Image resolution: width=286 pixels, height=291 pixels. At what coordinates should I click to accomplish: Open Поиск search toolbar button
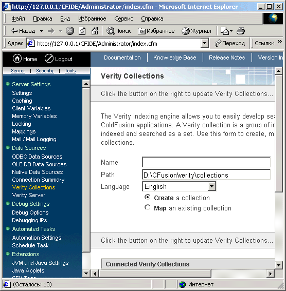[x=119, y=31]
